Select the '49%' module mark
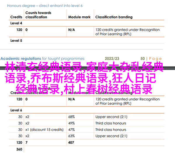 tap(71, 123)
